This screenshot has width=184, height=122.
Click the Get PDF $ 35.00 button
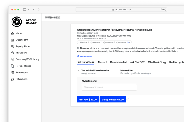[x=88, y=99]
